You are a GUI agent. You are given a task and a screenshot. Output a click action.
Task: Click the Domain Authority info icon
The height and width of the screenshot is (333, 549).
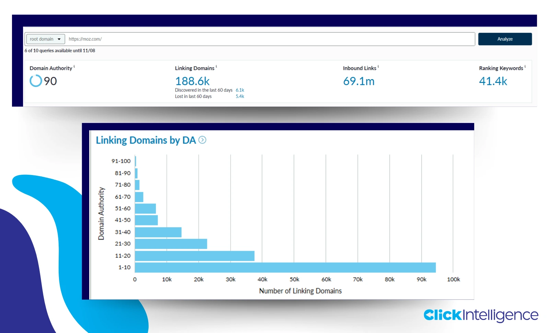click(x=75, y=66)
